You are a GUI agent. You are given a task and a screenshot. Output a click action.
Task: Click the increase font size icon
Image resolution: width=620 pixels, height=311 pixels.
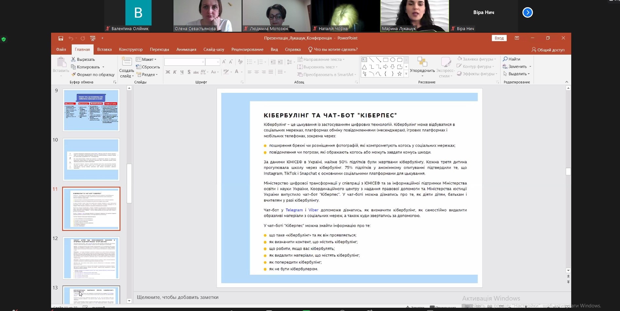coord(224,62)
